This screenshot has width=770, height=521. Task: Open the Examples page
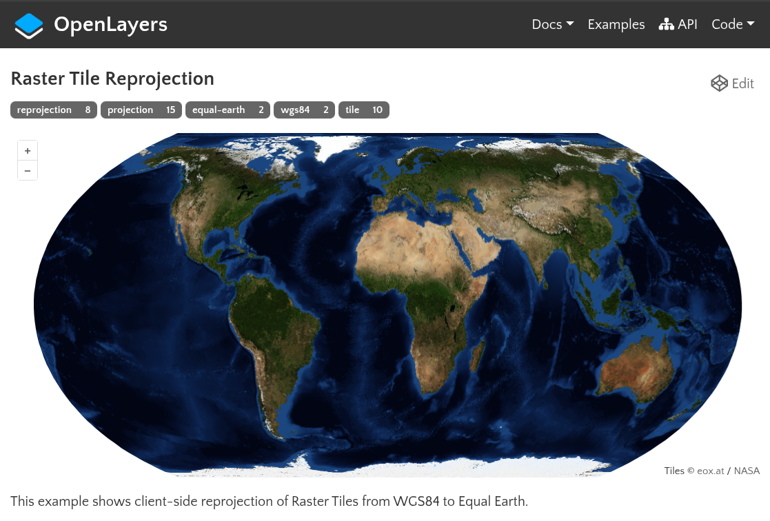(x=616, y=25)
